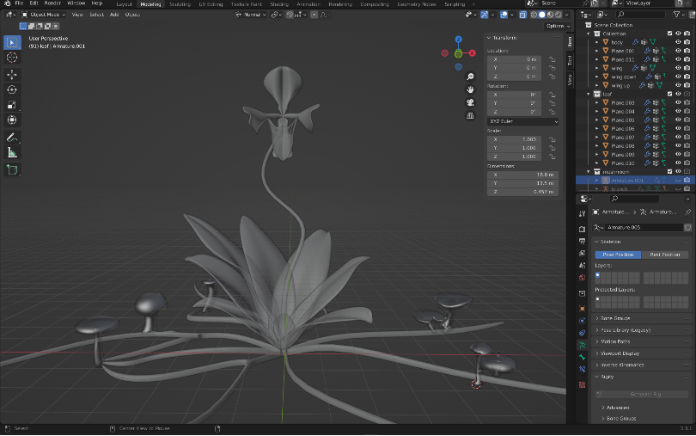Image resolution: width=696 pixels, height=436 pixels.
Task: Open the Render menu
Action: tap(52, 4)
